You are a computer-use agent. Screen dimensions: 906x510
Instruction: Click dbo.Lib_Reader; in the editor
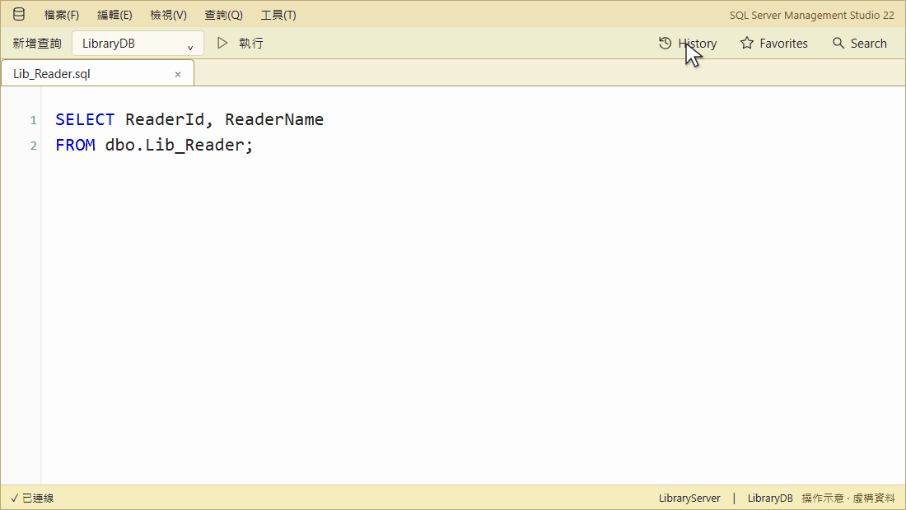pos(179,145)
